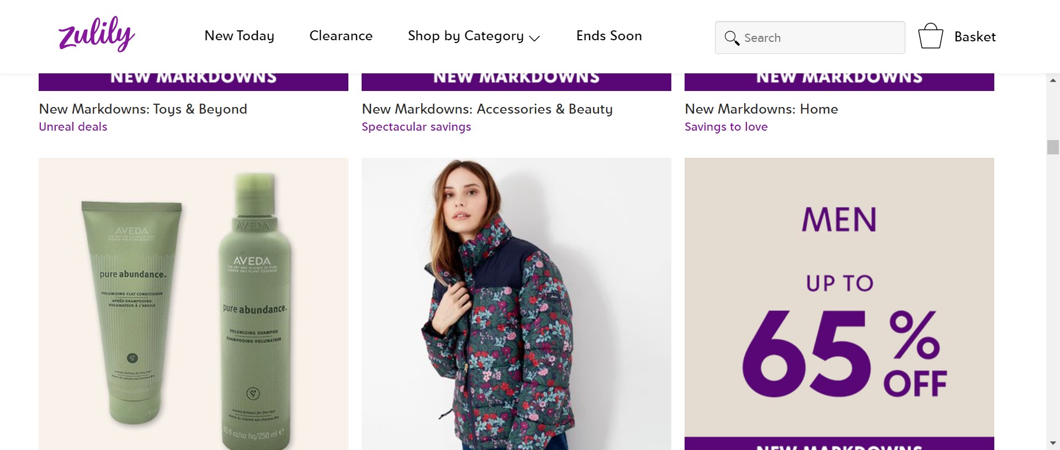Click the Basket text link
The width and height of the screenshot is (1060, 450).
click(975, 37)
